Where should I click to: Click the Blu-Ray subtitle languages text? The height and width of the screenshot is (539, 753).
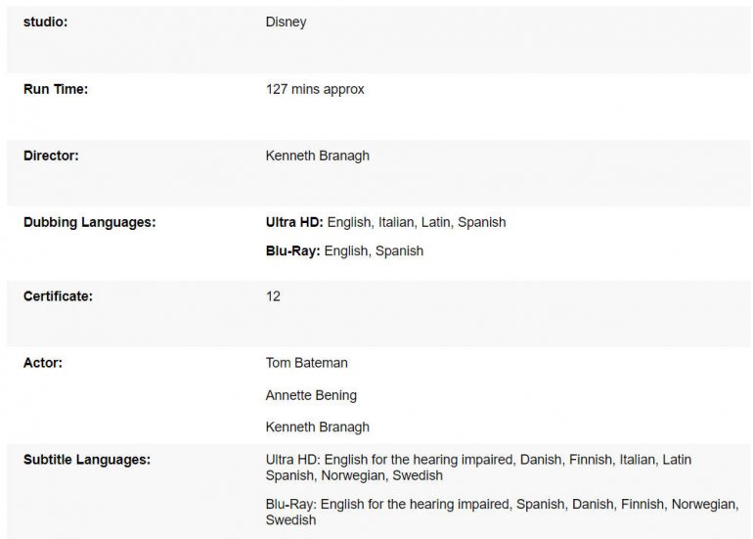point(501,512)
